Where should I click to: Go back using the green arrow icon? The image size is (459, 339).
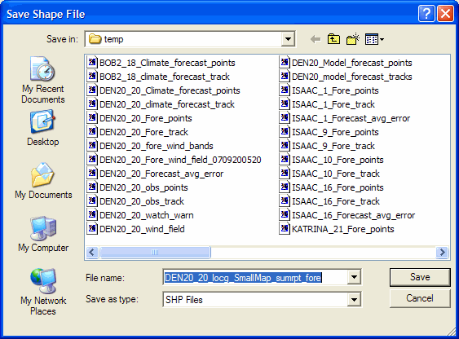click(316, 39)
